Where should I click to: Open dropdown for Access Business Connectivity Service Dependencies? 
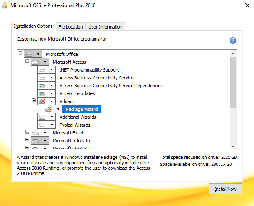[46, 86]
